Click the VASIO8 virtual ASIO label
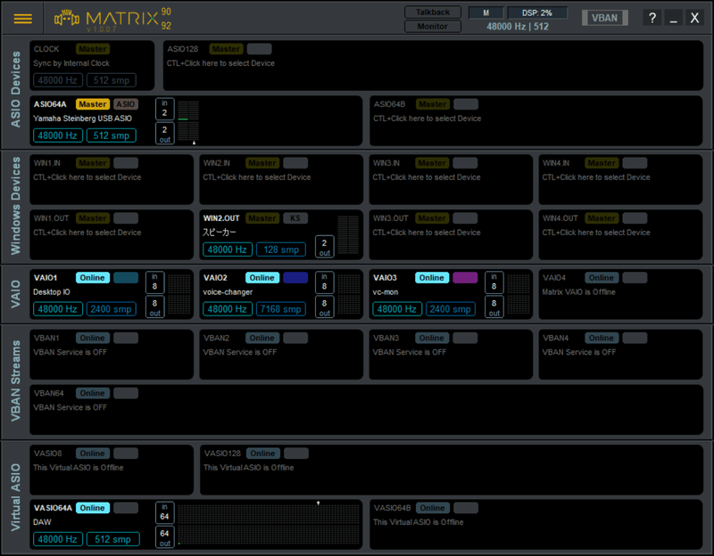The image size is (714, 556). click(x=48, y=454)
